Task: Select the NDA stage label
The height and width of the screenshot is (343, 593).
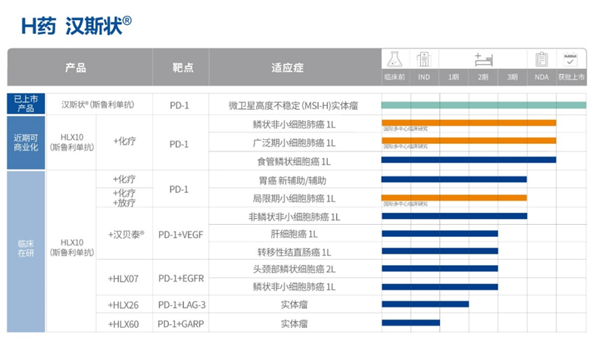Action: [x=542, y=77]
